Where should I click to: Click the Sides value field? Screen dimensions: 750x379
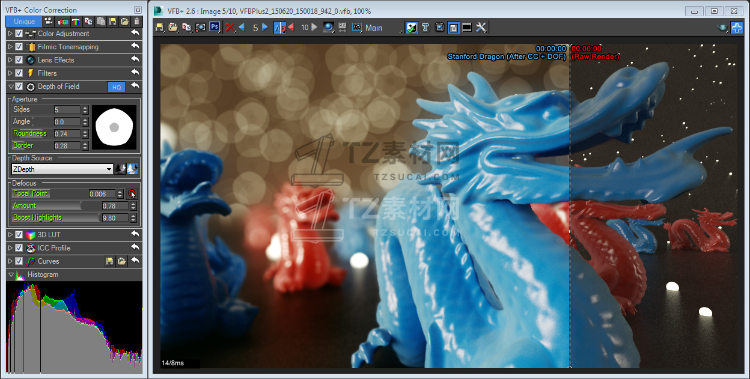point(67,109)
